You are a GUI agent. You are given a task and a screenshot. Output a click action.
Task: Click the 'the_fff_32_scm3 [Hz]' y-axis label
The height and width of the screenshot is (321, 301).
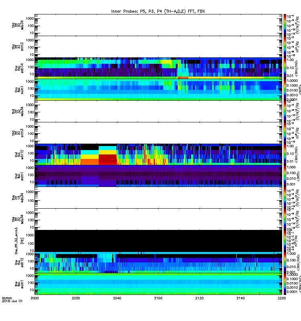(19, 241)
